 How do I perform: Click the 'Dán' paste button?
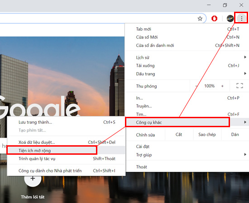coord(235,134)
